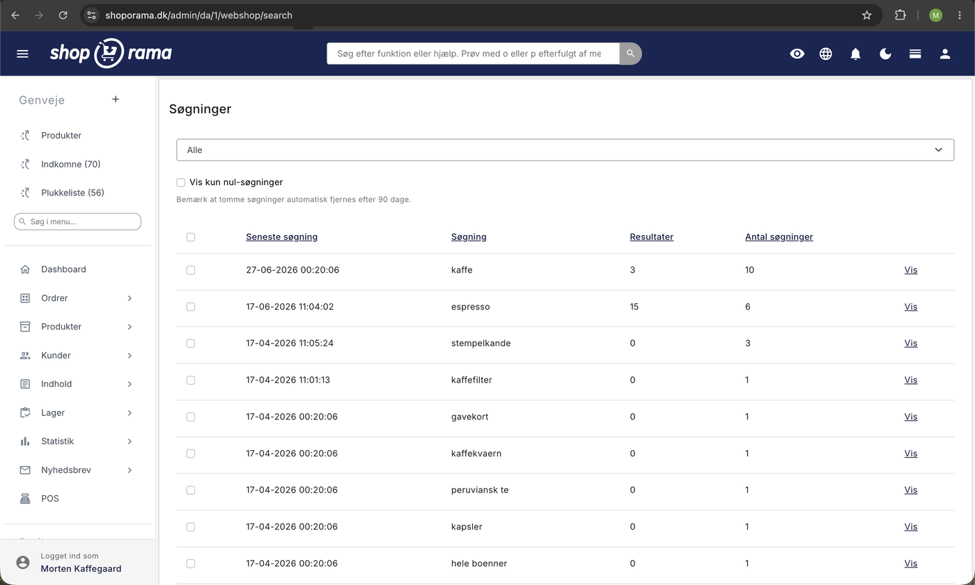Screen dimensions: 975x585
Task: Open the Produkter shortcut under Genveje
Action: [x=61, y=136]
